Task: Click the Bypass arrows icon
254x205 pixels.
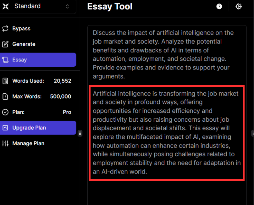Action: click(x=5, y=29)
